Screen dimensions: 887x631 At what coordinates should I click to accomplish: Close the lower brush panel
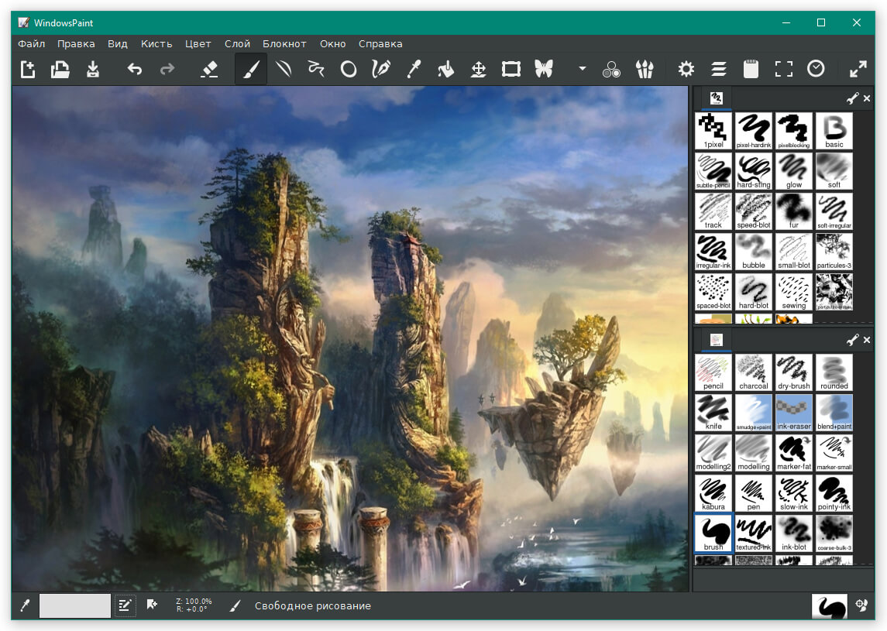point(867,340)
